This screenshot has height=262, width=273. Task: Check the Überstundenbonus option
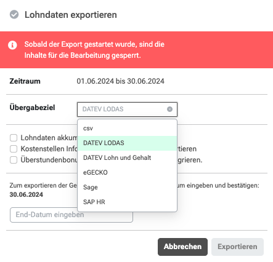click(14, 160)
